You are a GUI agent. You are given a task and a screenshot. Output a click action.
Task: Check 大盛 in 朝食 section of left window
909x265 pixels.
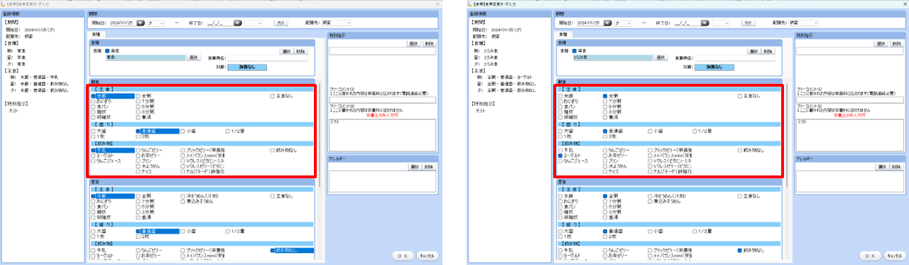94,131
